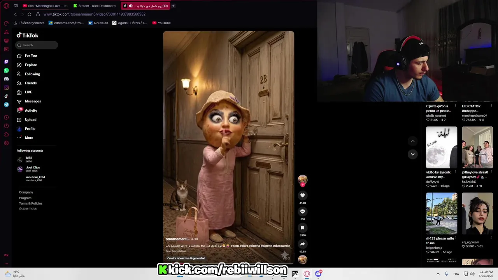Screen dimensions: 498x280
Task: Click the taskbar microphone icon
Action: [446, 274]
